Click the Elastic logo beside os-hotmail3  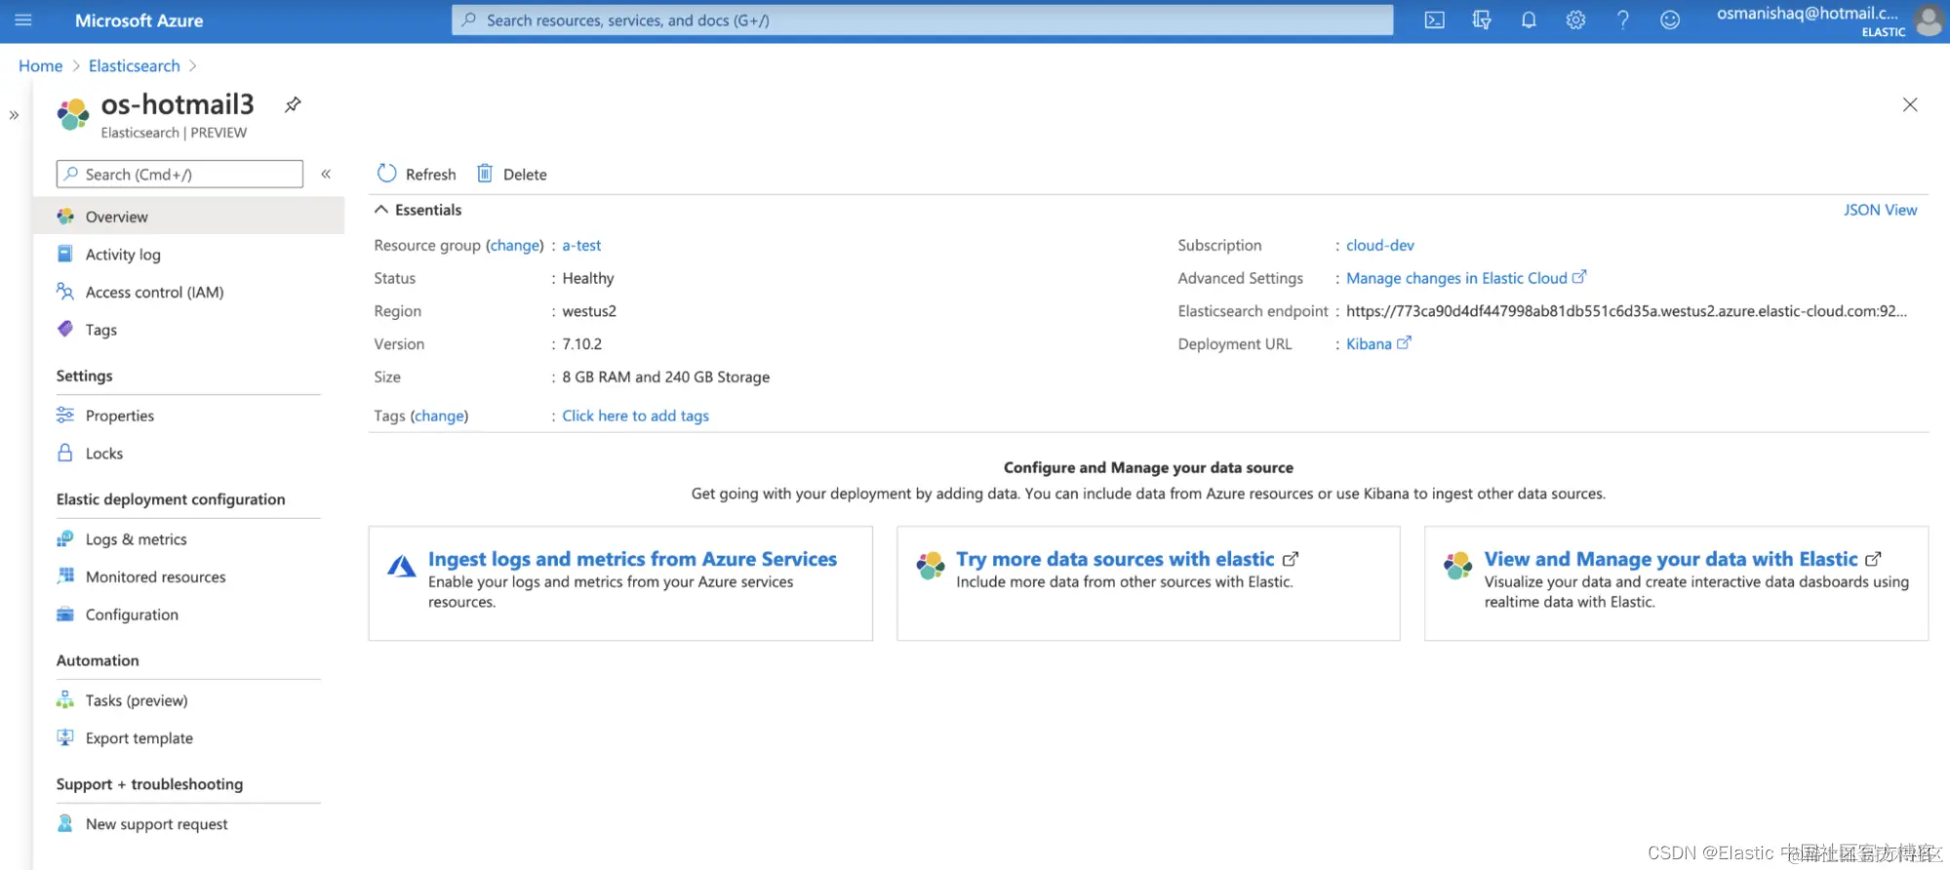(x=73, y=114)
